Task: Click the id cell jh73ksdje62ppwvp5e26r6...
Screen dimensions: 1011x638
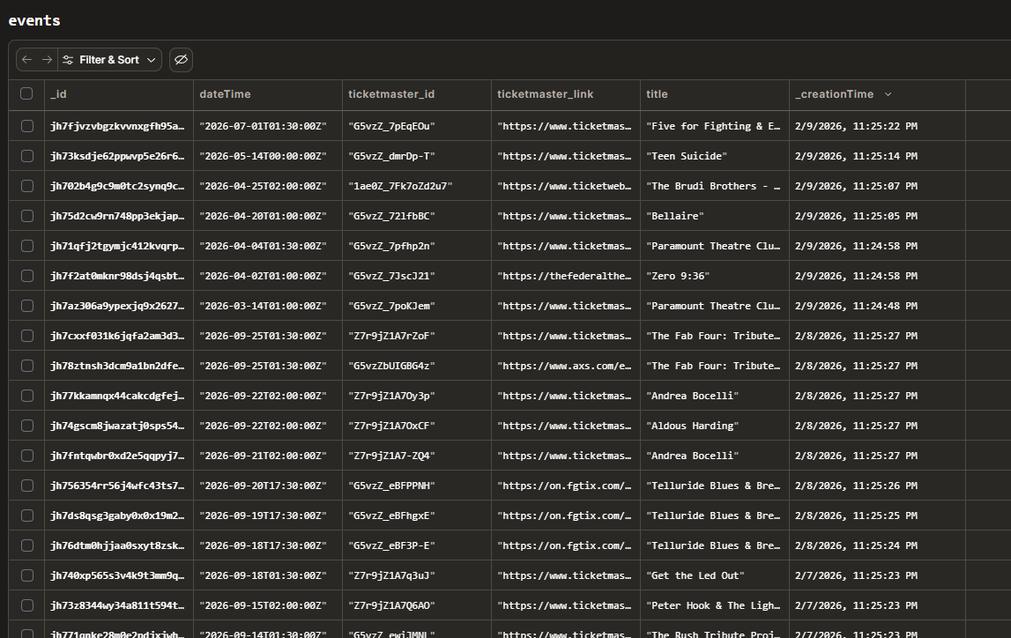Action: [117, 156]
